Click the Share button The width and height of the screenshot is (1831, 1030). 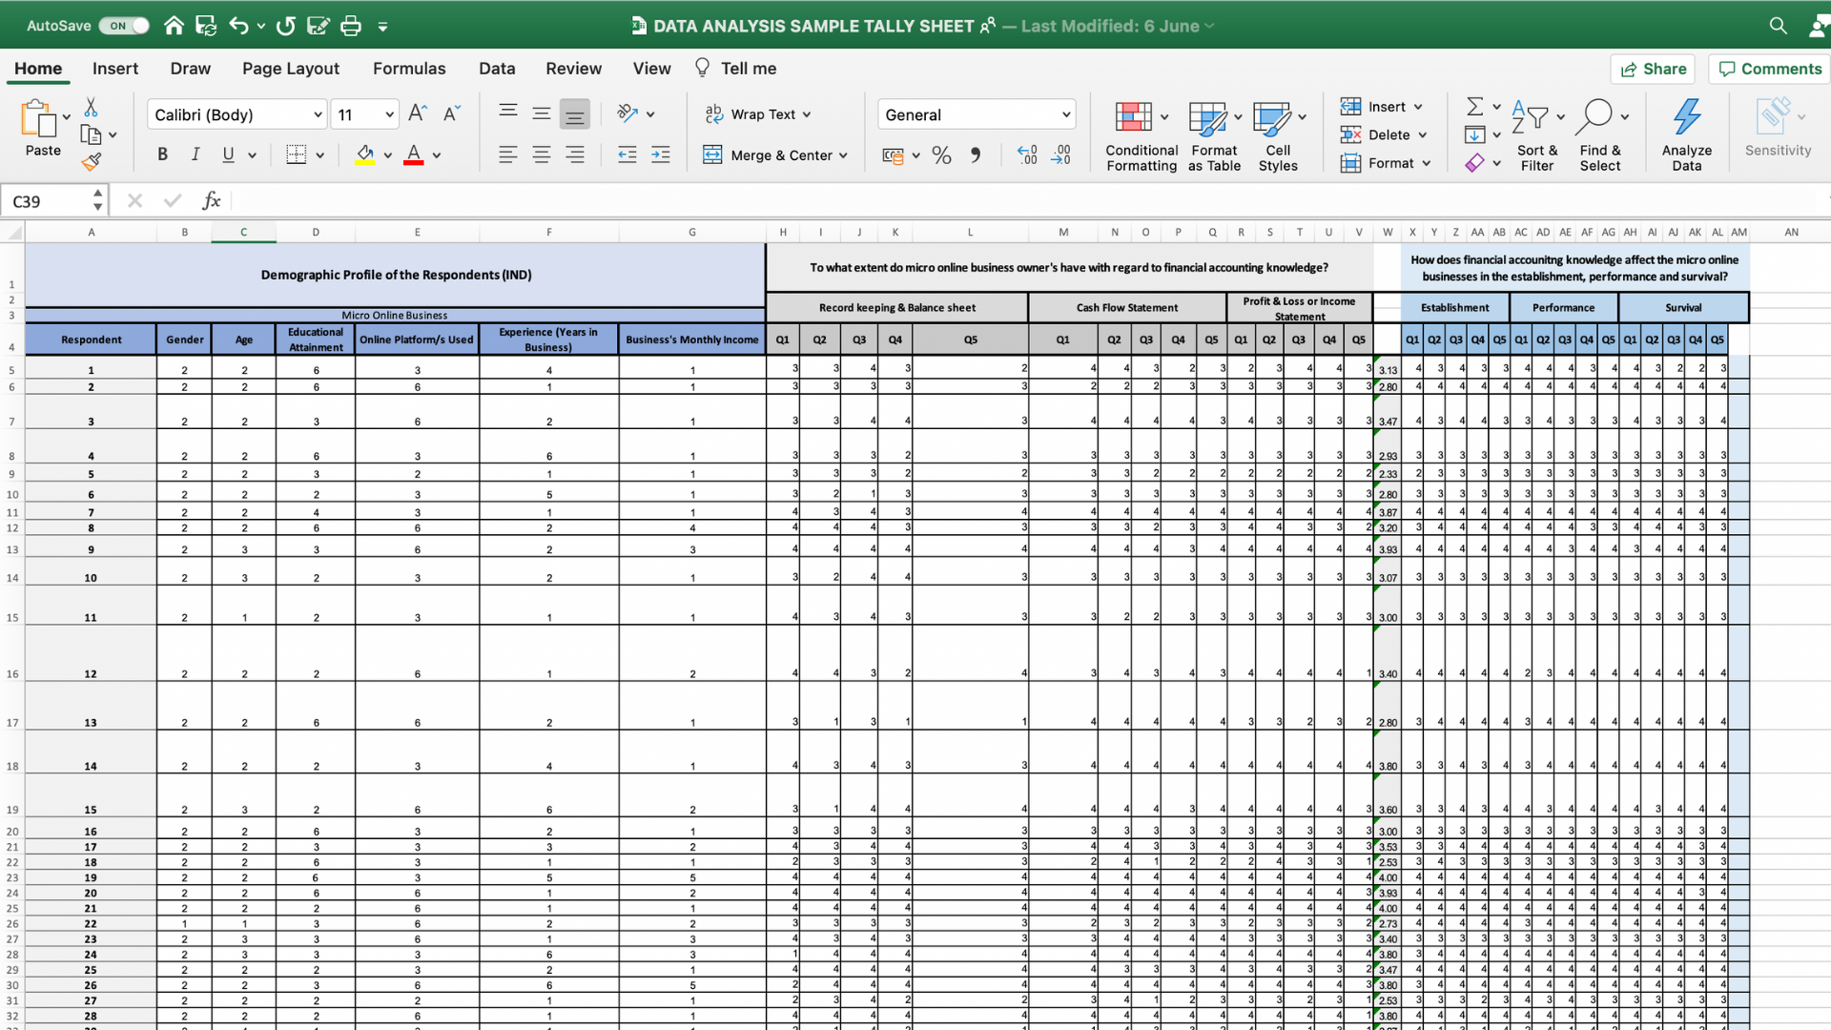pyautogui.click(x=1653, y=69)
